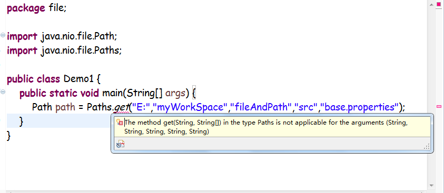444x193 pixels.
Task: Click the vertical scrollbar up arrow
Action: (431, 4)
